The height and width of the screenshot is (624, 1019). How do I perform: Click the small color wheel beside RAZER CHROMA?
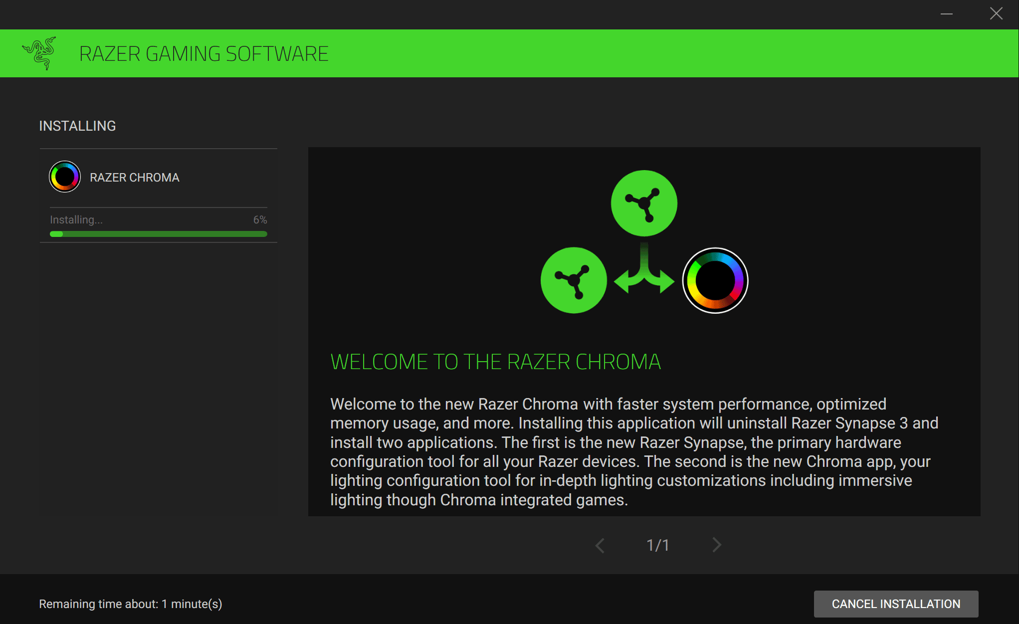pyautogui.click(x=64, y=177)
